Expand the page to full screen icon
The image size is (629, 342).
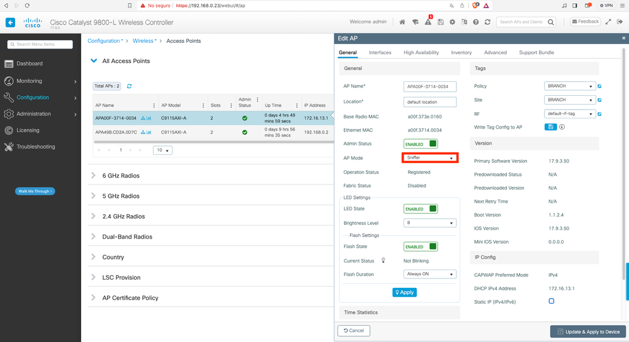[608, 21]
